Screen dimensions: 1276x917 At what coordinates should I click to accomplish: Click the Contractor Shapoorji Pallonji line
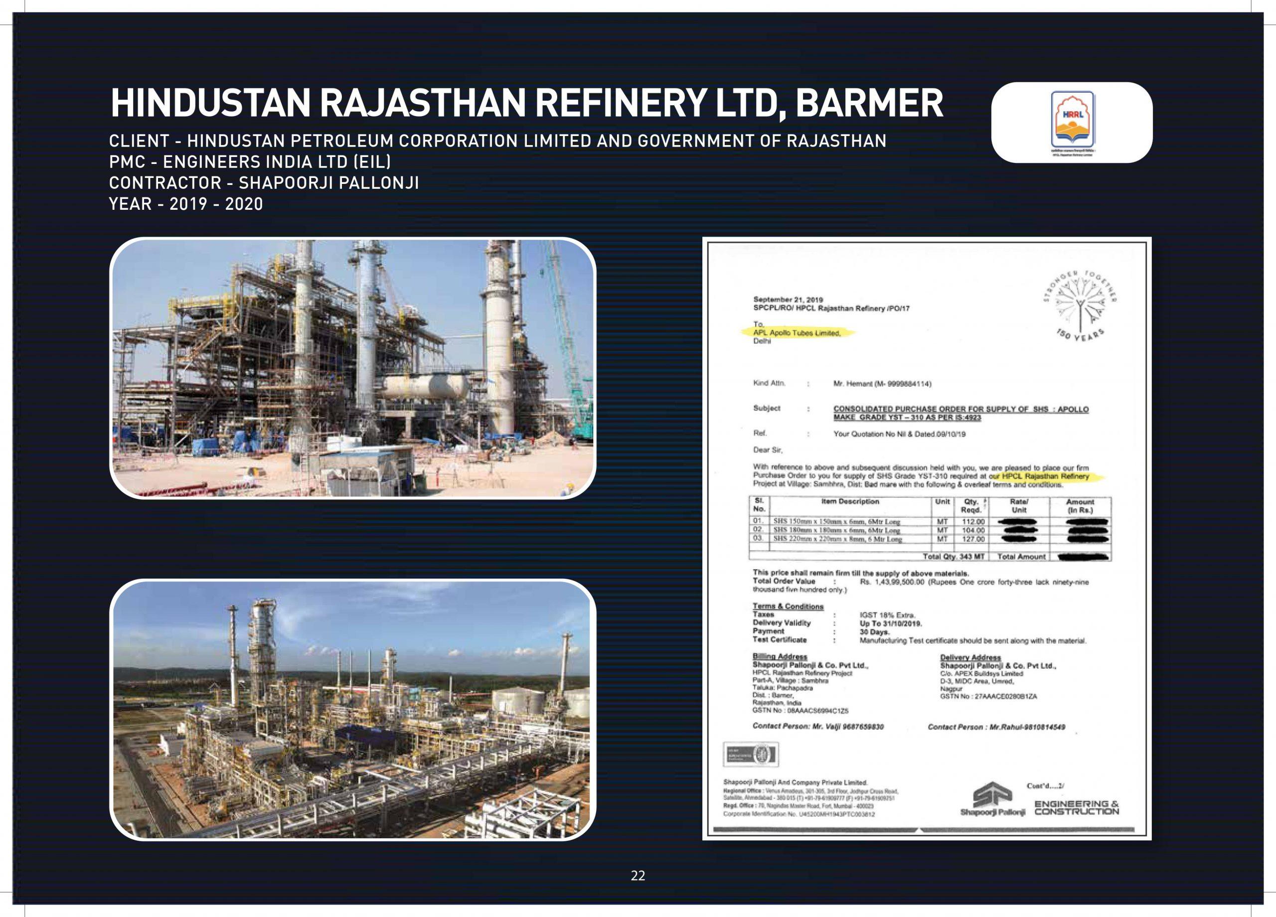tap(264, 183)
